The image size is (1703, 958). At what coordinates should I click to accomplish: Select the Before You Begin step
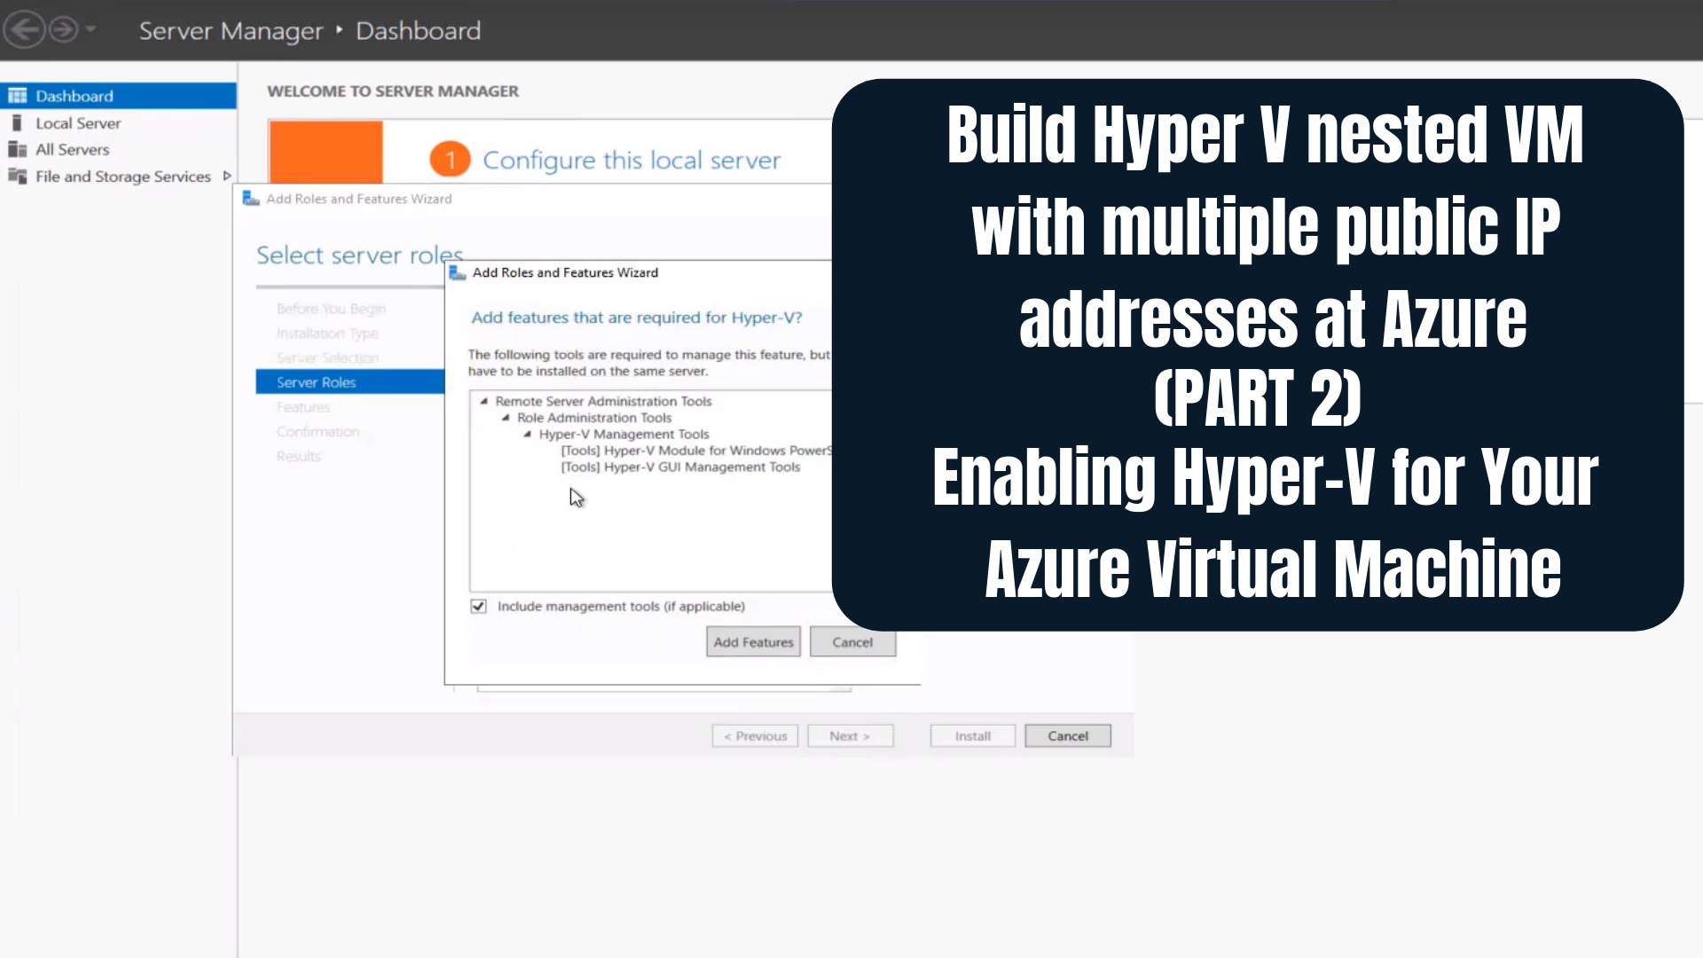[330, 308]
